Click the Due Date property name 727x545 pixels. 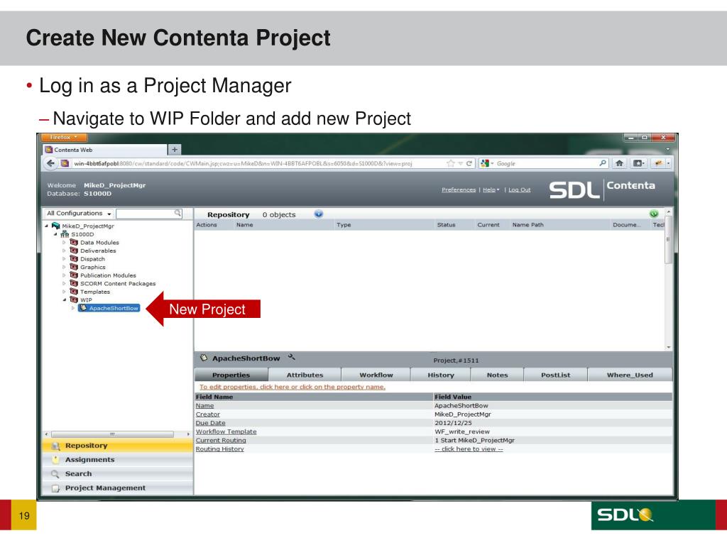[x=210, y=423]
